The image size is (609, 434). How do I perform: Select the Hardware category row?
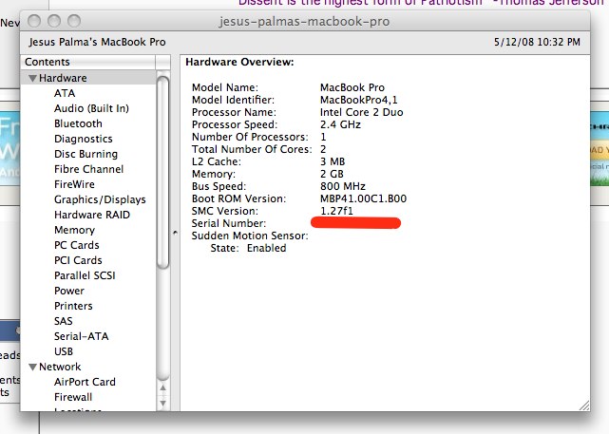[x=88, y=78]
